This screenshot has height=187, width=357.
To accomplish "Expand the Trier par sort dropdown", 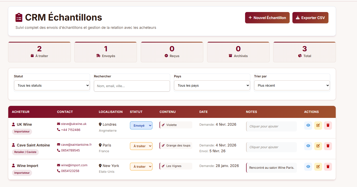I will 292,85.
